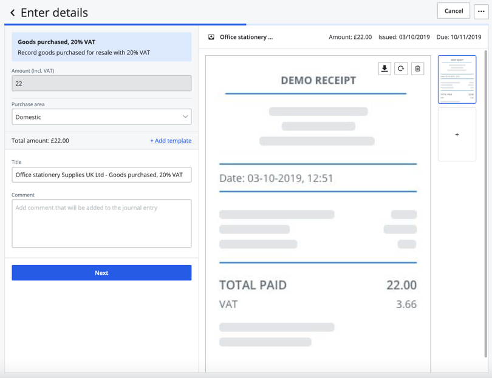Screen dimensions: 492x378
Task: Open the Purchase area dropdown
Action: pyautogui.click(x=101, y=116)
